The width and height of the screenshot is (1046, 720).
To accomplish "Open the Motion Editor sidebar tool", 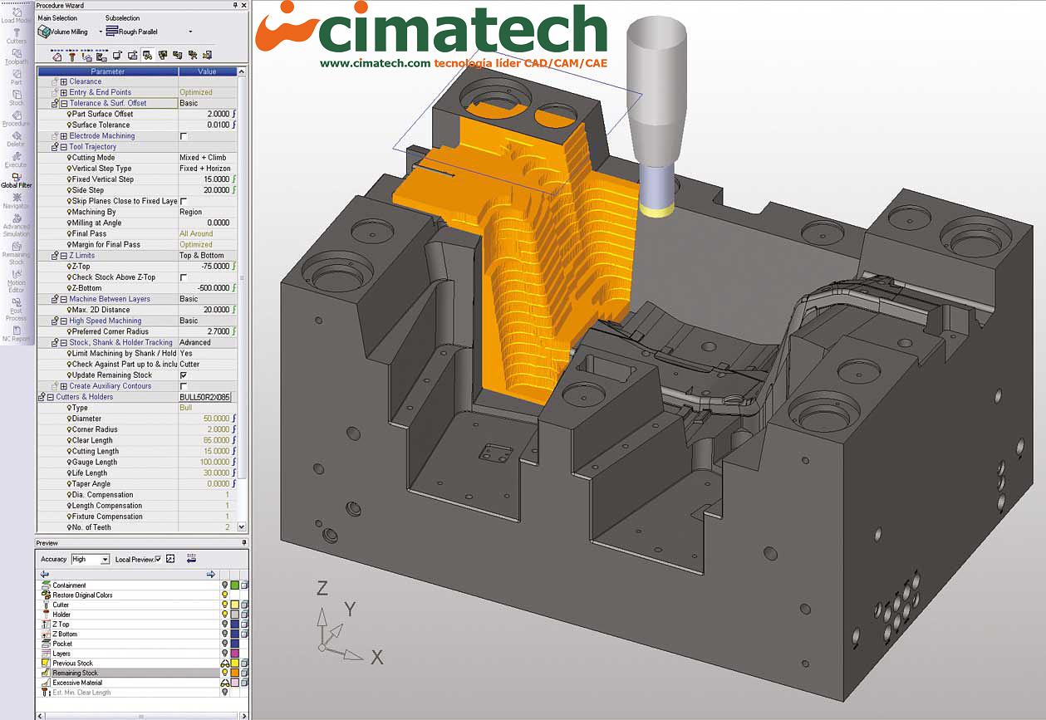I will tap(16, 282).
